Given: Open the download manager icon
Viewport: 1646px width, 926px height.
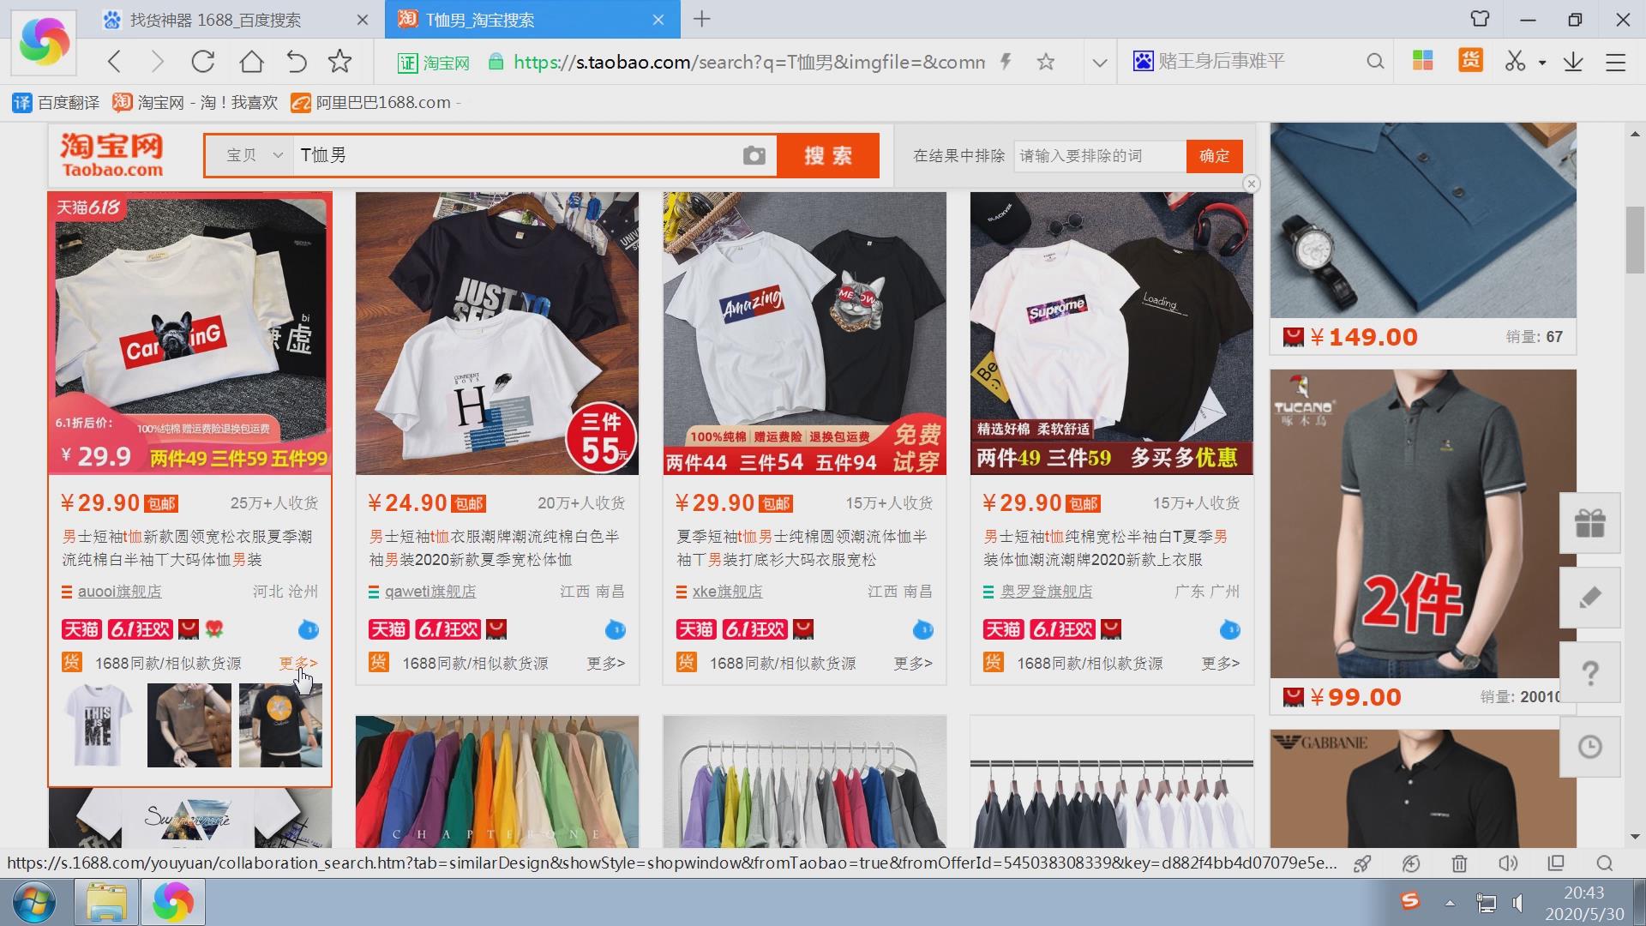Looking at the screenshot, I should [x=1574, y=61].
